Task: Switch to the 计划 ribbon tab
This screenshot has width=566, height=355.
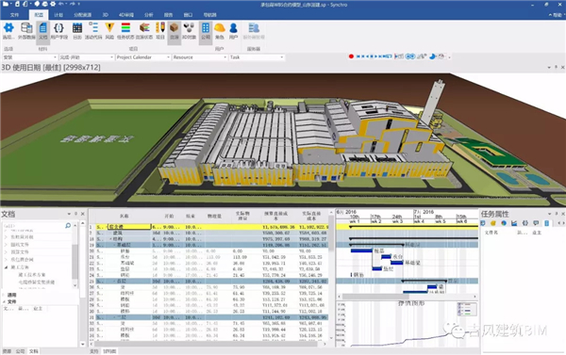Action: 58,15
